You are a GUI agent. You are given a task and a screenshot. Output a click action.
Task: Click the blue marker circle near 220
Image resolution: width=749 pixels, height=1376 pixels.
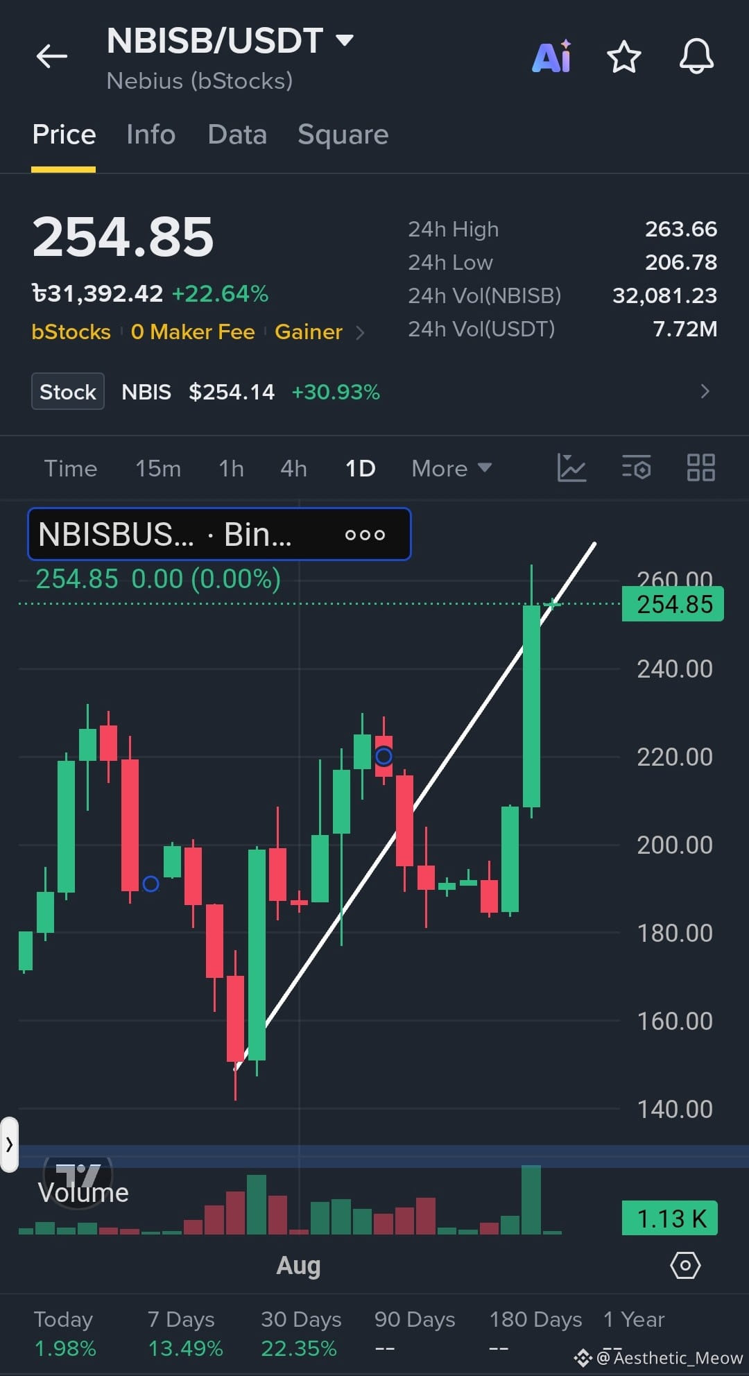384,756
